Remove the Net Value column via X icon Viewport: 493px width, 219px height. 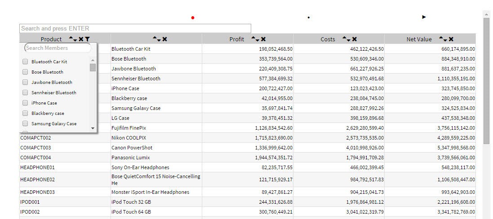pyautogui.click(x=451, y=39)
